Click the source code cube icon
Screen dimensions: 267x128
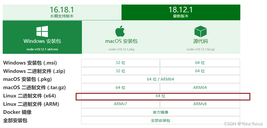[200, 32]
